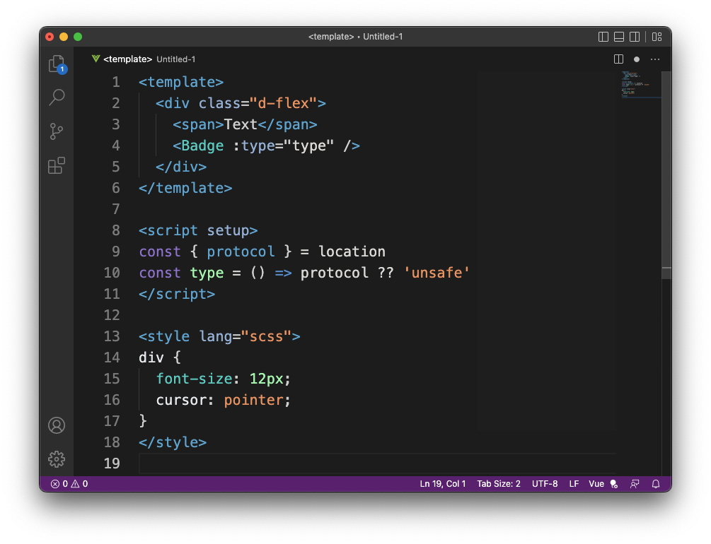Screen dimensions: 711x544
Task: Place cursor on empty line 19
Action: point(377,463)
